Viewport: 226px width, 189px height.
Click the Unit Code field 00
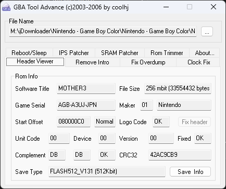59,138
